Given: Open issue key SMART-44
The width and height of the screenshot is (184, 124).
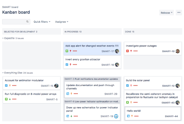Looking at the screenshot, I should coord(171,116).
